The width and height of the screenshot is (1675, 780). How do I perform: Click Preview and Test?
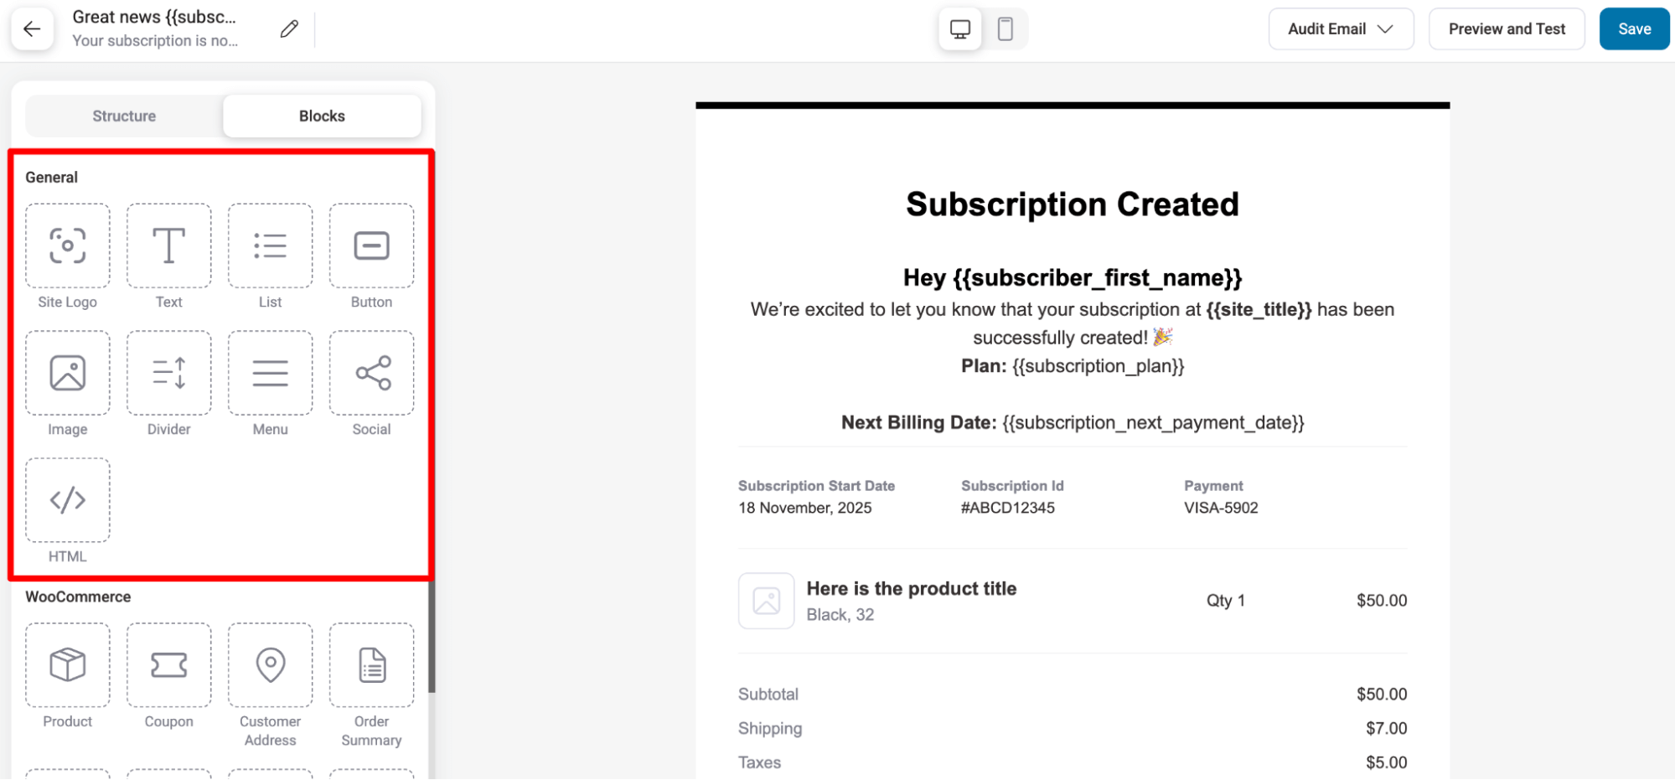pos(1507,28)
